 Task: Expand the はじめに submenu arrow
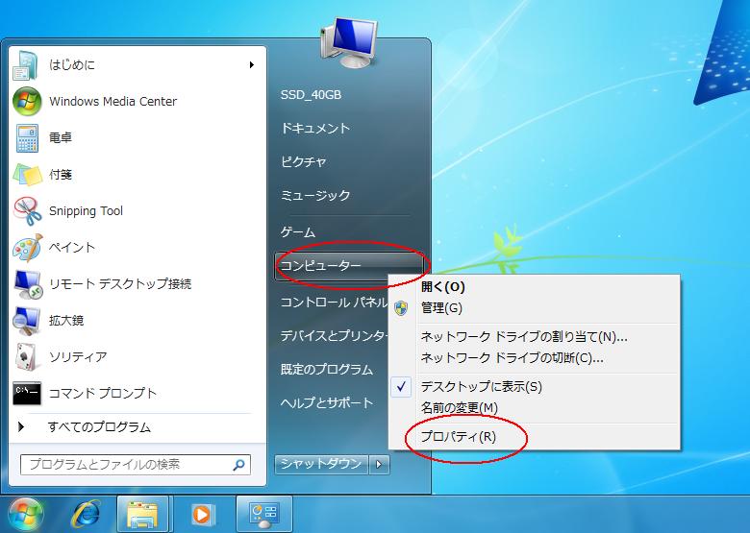(252, 65)
